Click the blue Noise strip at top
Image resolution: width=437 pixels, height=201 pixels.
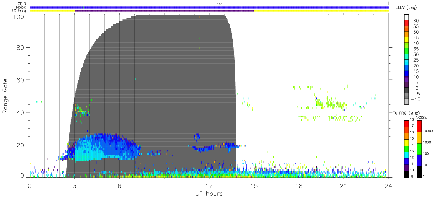209,7
